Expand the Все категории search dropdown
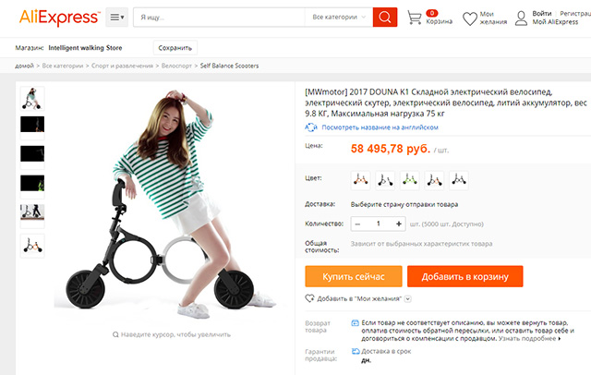This screenshot has width=591, height=375. [x=337, y=18]
